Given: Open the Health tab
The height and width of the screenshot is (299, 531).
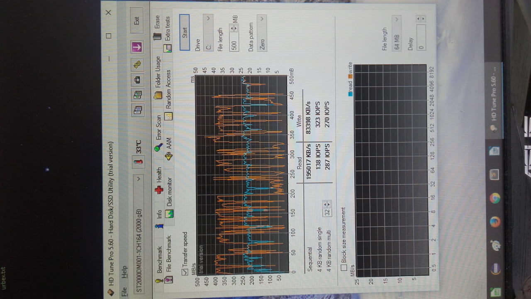Looking at the screenshot, I should click(x=159, y=180).
